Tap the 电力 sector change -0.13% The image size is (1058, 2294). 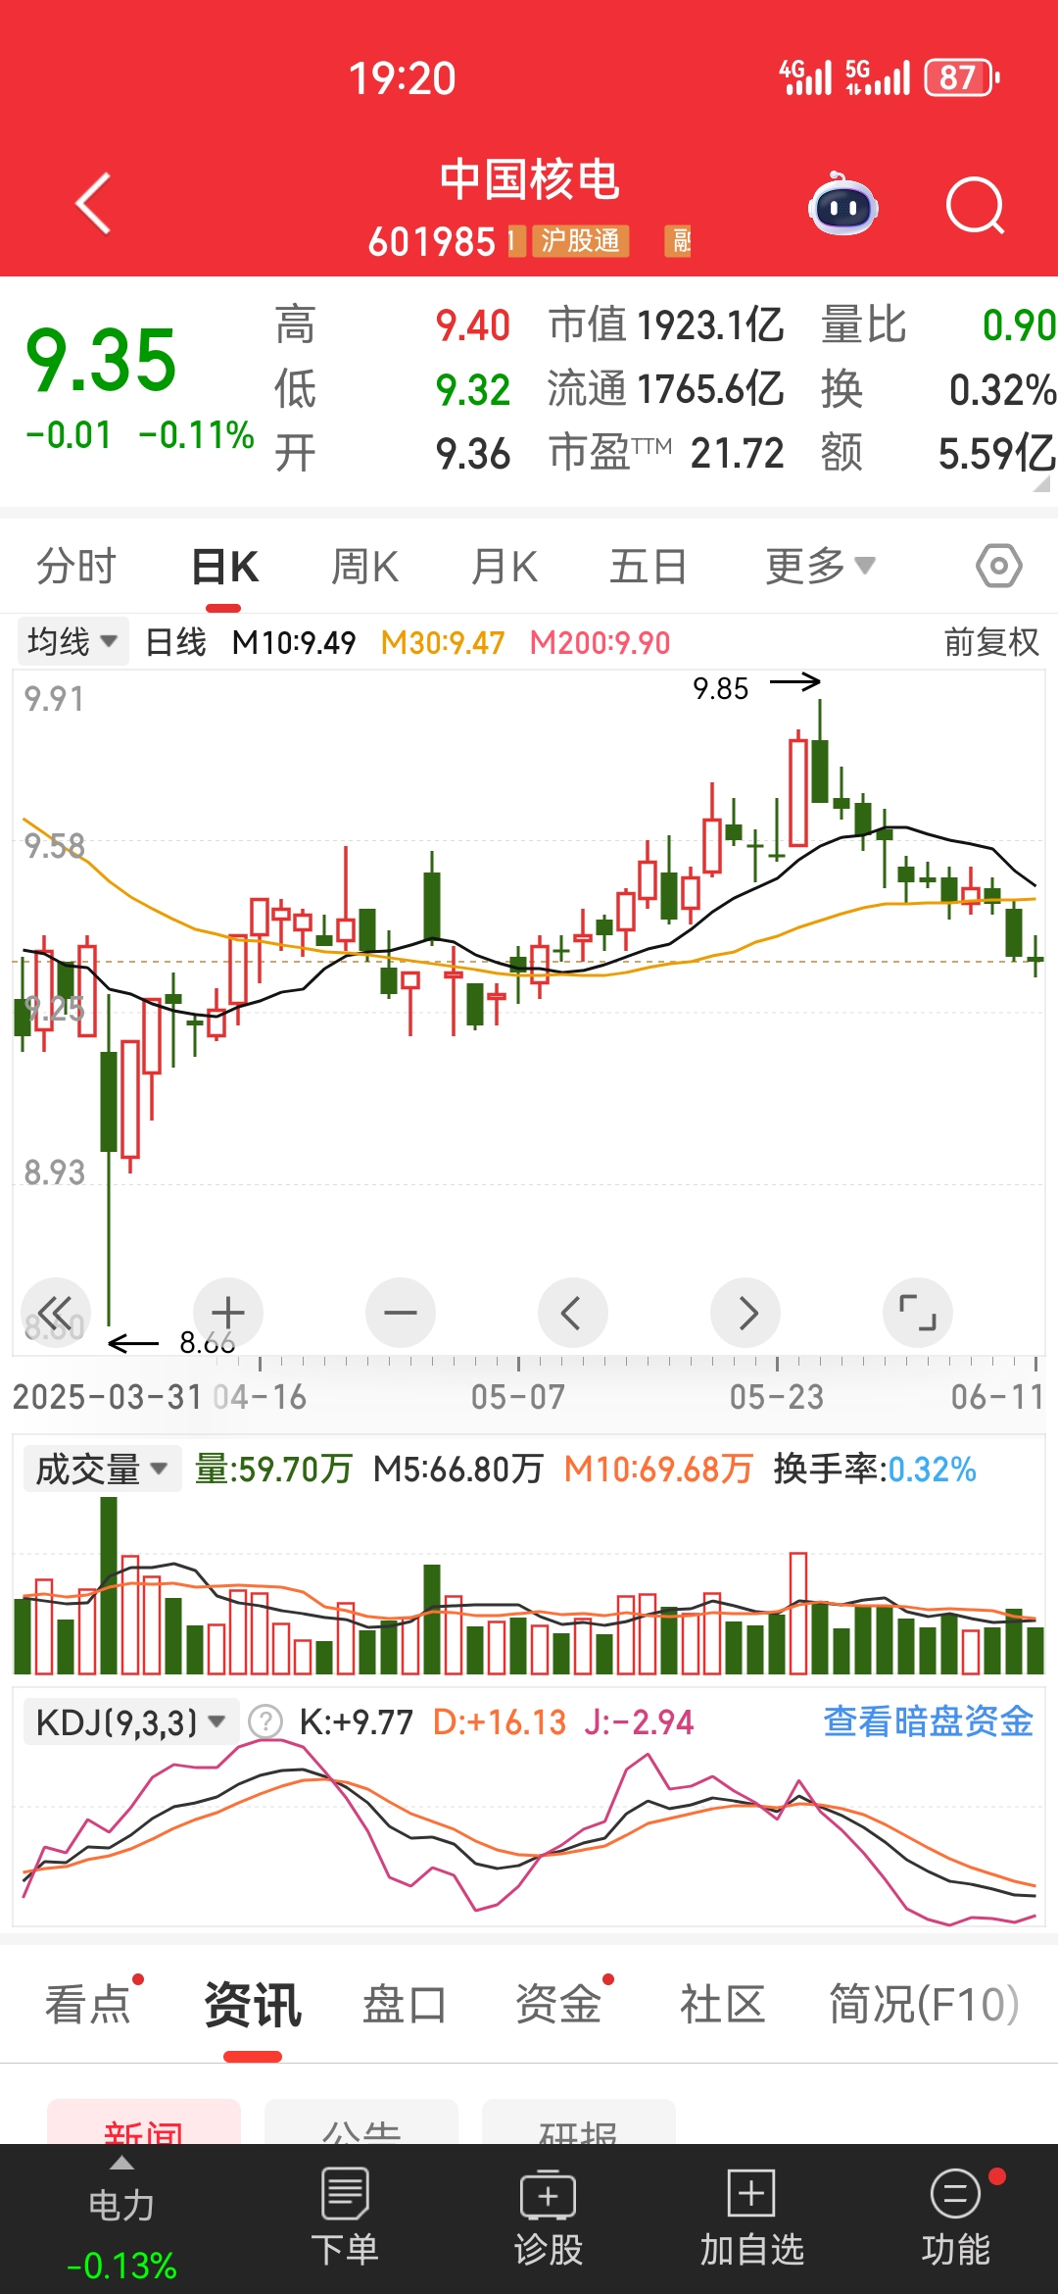pyautogui.click(x=121, y=2266)
